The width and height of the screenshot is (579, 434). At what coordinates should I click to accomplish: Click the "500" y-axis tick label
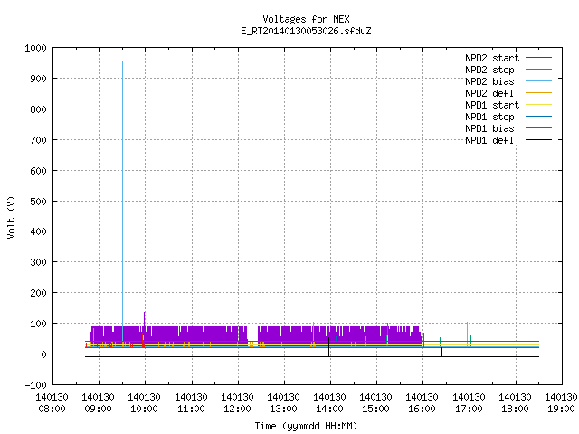click(38, 202)
